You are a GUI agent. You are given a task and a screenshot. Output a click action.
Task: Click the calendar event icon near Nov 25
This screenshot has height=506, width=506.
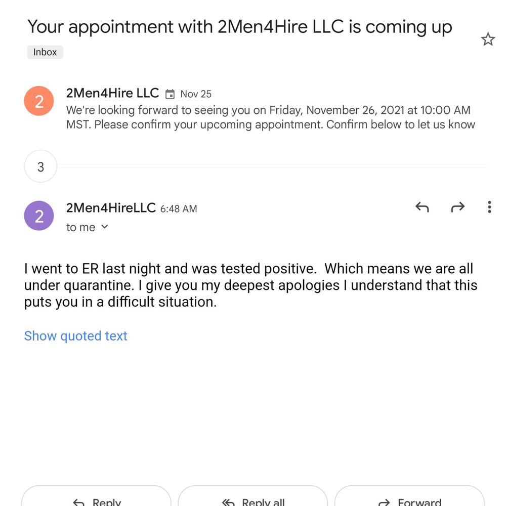pyautogui.click(x=170, y=94)
